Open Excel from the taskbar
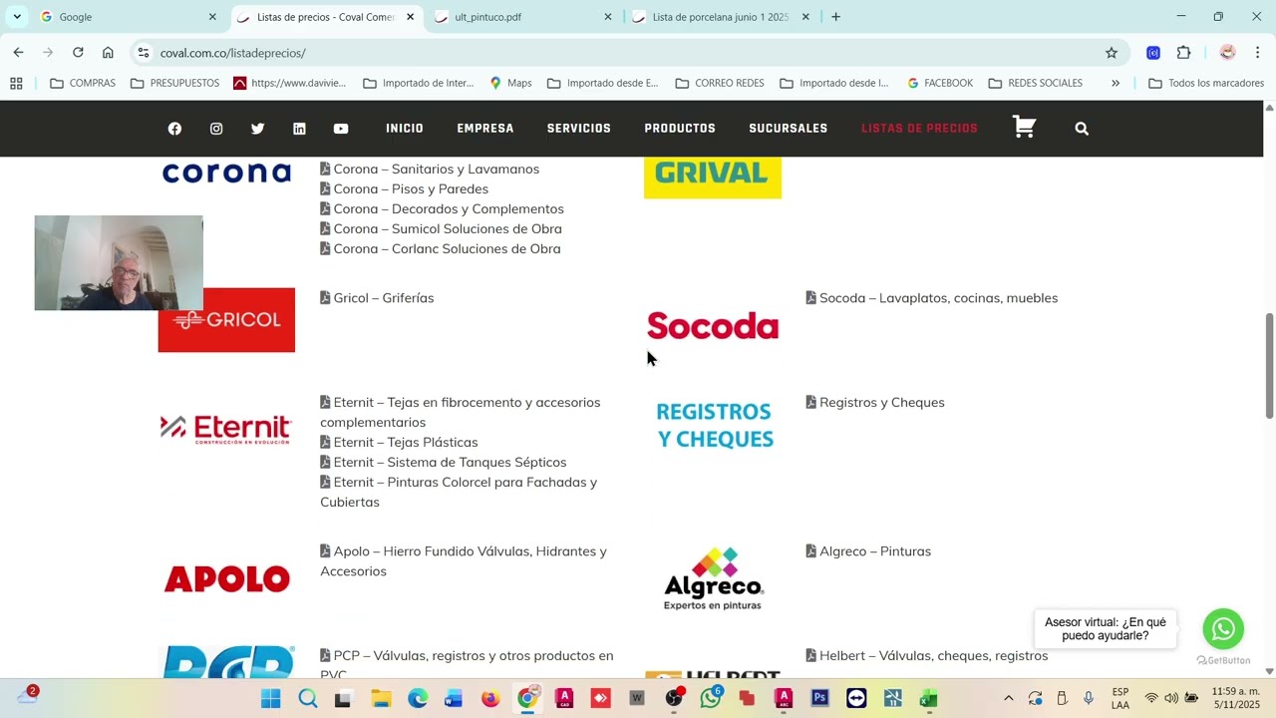 point(929,699)
